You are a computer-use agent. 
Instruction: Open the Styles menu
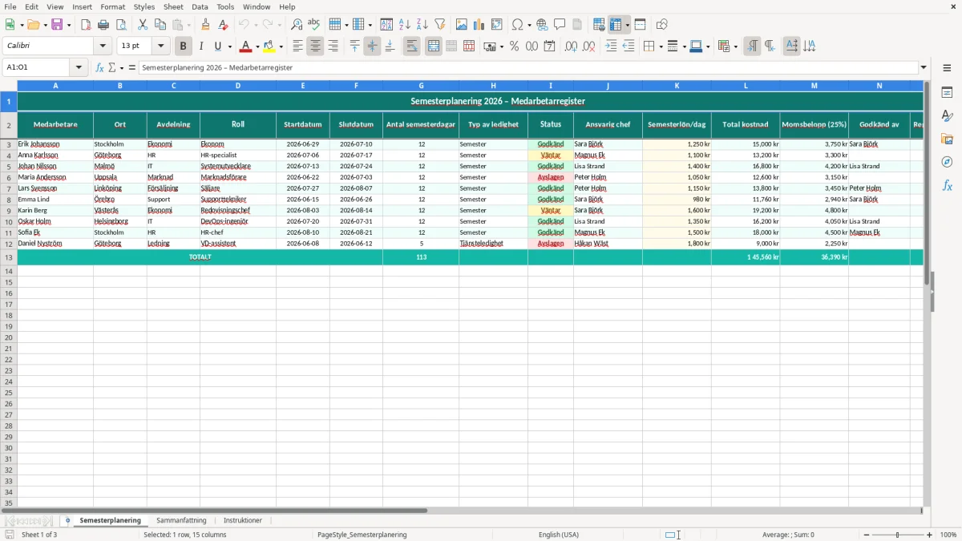(144, 6)
